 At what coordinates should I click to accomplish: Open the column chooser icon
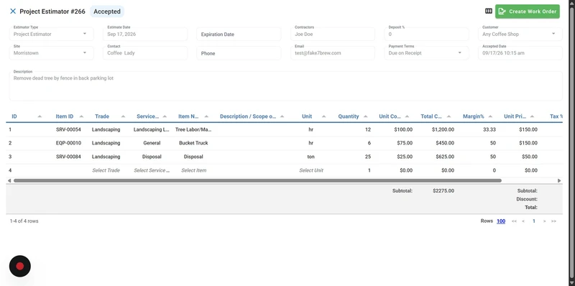[x=489, y=11]
